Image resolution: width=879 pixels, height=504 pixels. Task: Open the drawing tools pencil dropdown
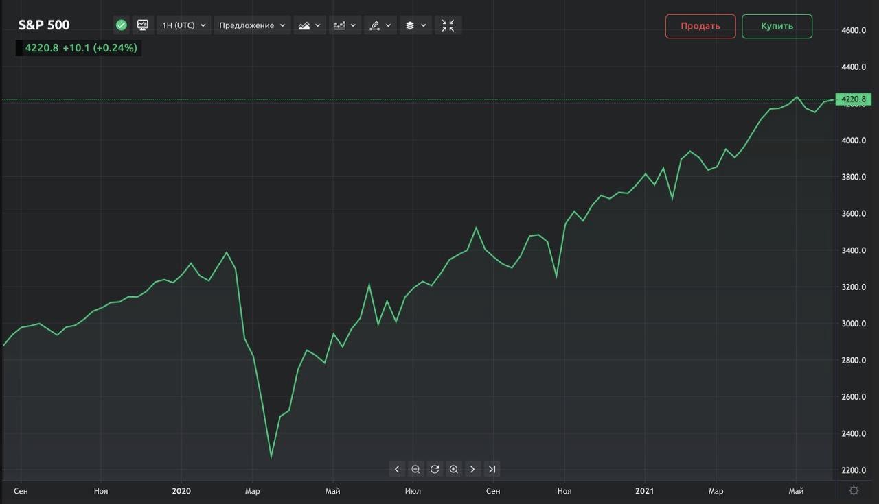[x=380, y=25]
